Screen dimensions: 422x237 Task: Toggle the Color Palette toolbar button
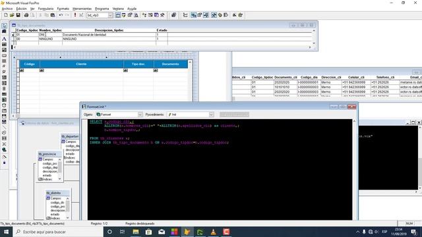point(220,15)
